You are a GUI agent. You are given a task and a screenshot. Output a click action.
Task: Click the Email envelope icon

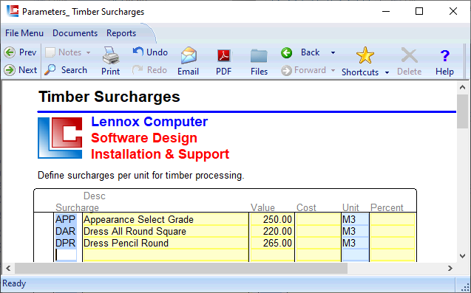[189, 55]
